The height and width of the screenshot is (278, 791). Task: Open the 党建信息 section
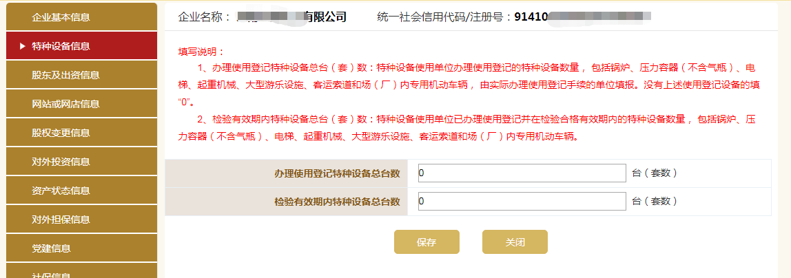pos(51,248)
